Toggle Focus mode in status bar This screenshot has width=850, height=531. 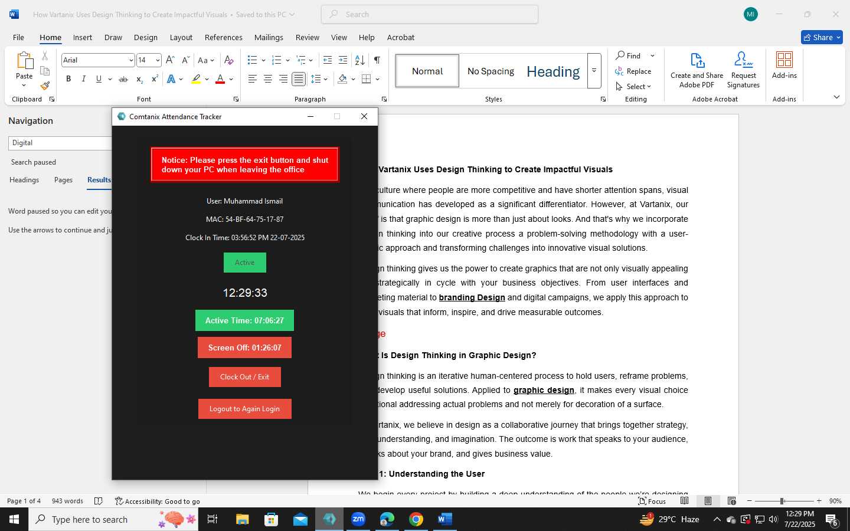pos(652,501)
